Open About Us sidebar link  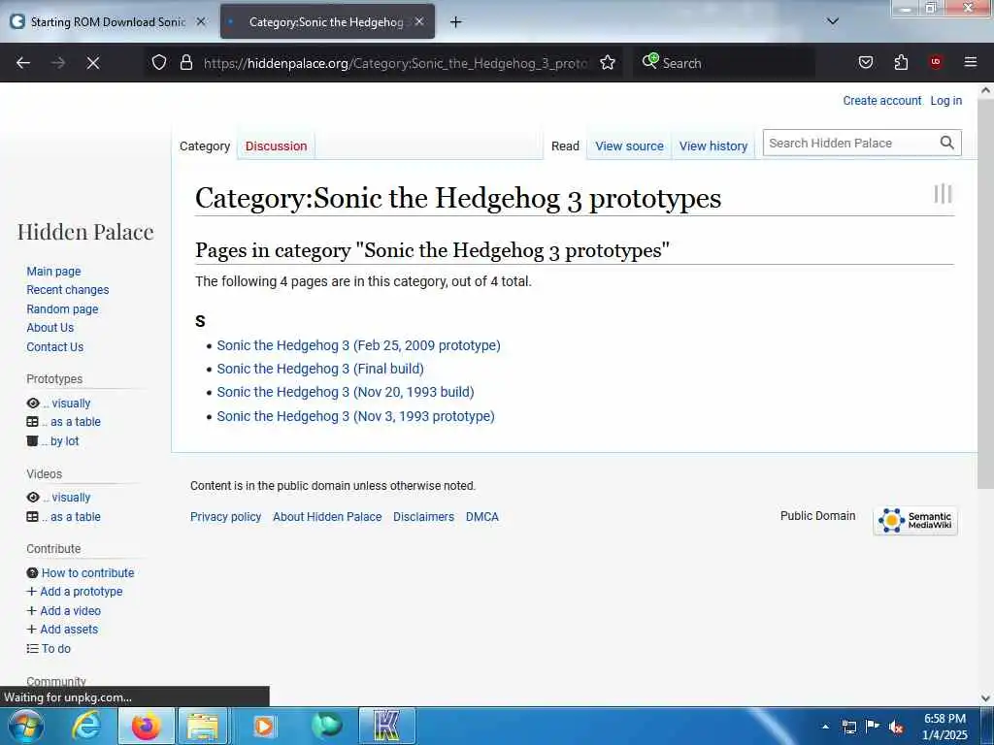(50, 328)
